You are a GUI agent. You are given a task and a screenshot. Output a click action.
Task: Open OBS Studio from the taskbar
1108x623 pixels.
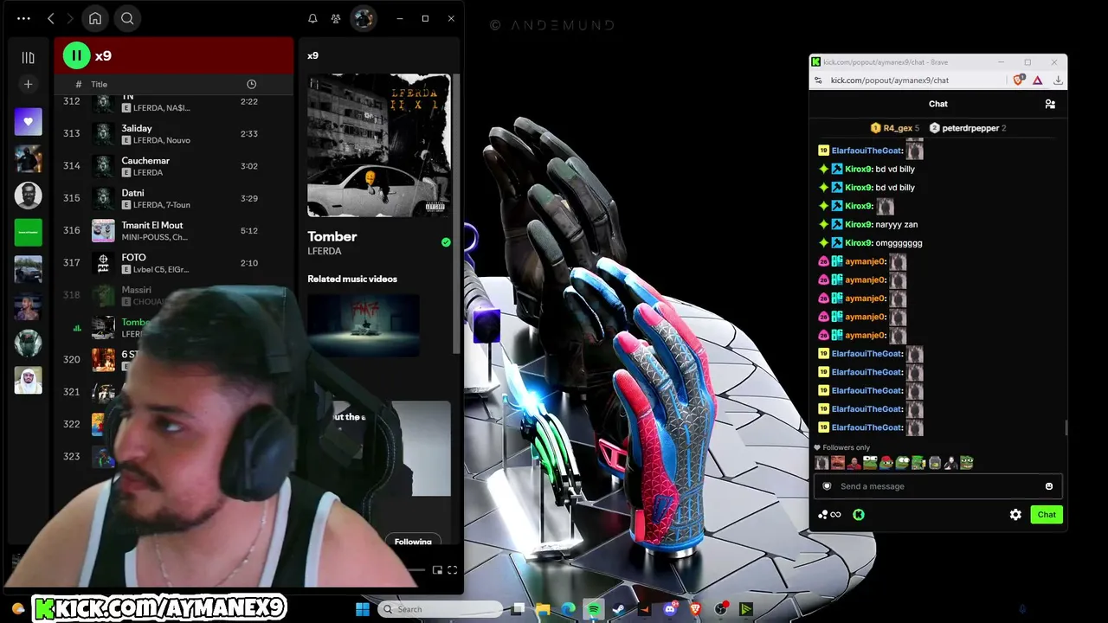coord(720,609)
